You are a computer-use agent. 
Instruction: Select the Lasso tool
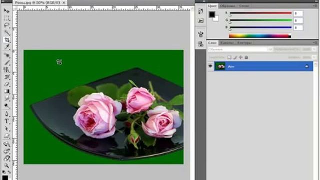pos(7,25)
